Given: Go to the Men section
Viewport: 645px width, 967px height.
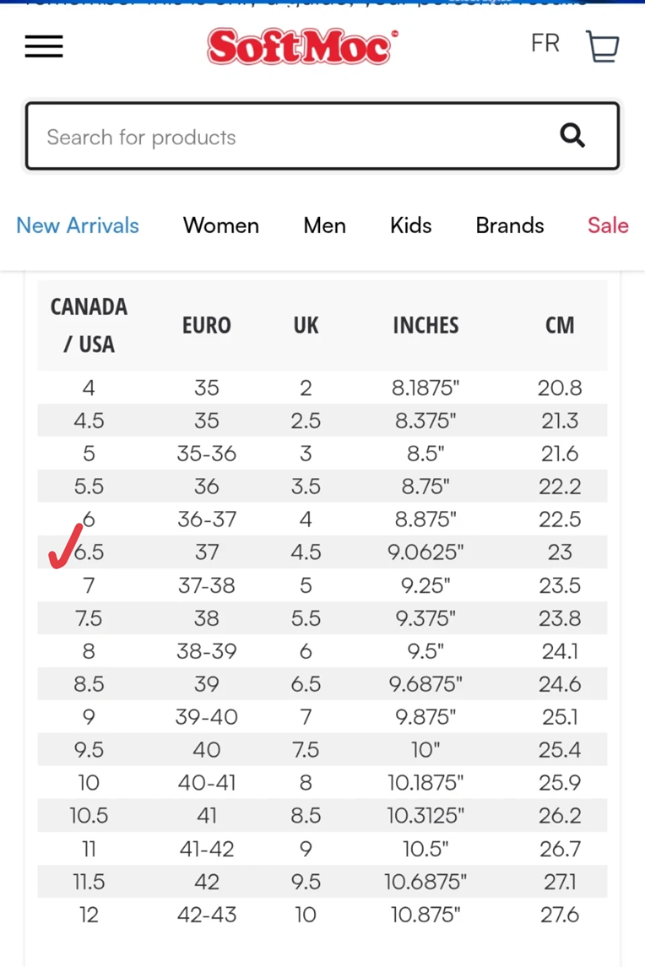Looking at the screenshot, I should point(325,226).
